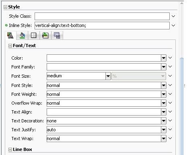This screenshot has height=155, width=187.
Task: Click the Text Align value field
Action: pos(104,112)
